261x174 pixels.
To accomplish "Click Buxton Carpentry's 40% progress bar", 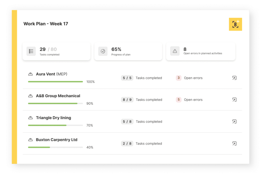I will click(x=55, y=147).
